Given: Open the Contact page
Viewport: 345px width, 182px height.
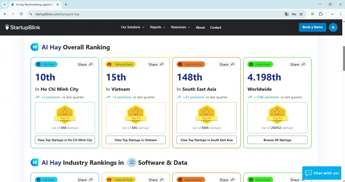Looking at the screenshot, I should (216, 28).
